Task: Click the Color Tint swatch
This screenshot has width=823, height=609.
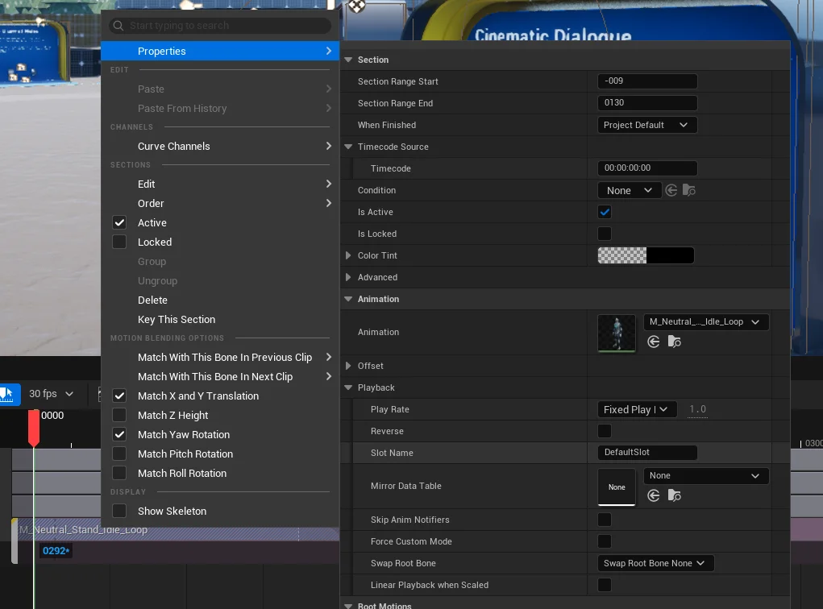Action: point(646,255)
